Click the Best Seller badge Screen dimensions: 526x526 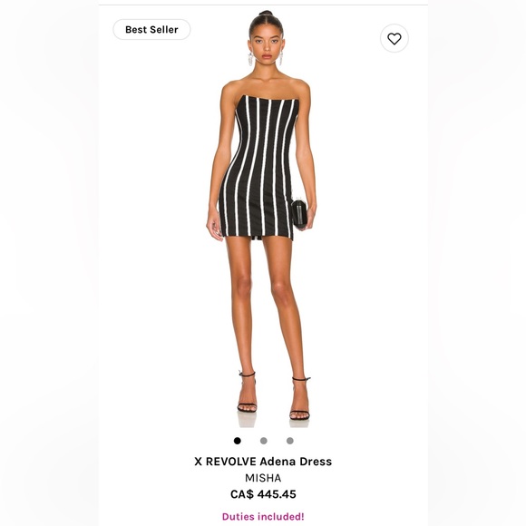coord(151,30)
